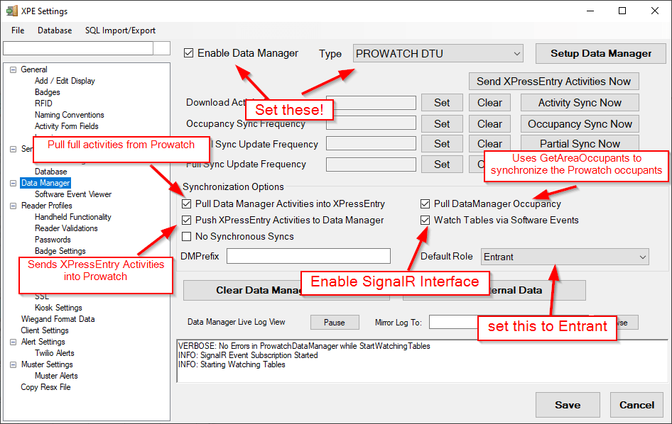
Task: Click Save to store settings
Action: [567, 405]
